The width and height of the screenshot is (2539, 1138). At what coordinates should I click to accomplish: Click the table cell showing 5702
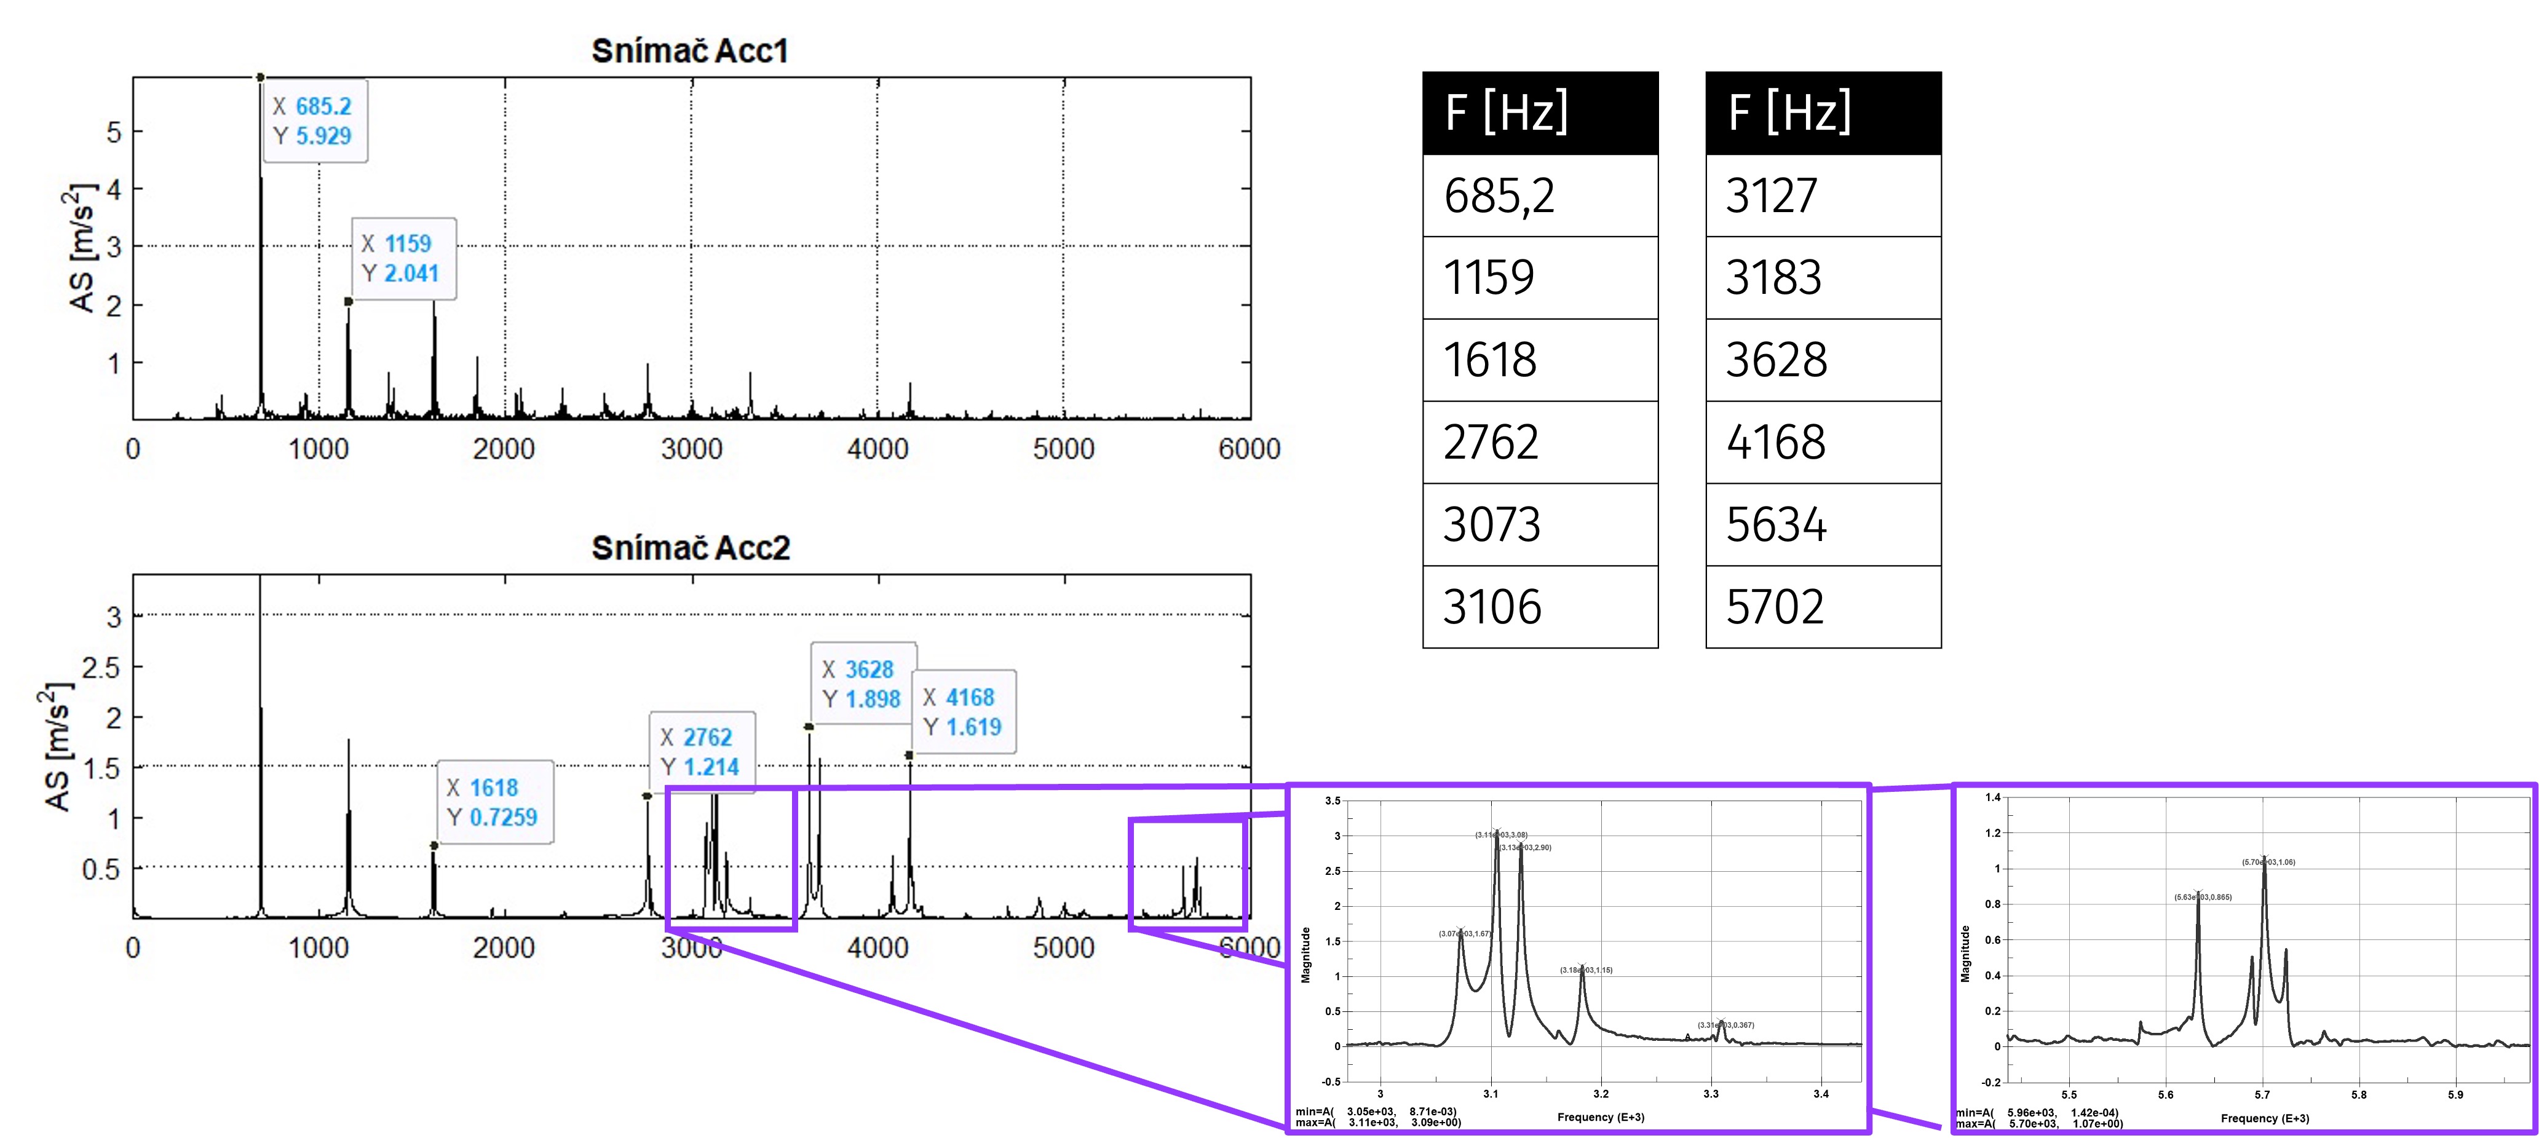click(x=1823, y=607)
